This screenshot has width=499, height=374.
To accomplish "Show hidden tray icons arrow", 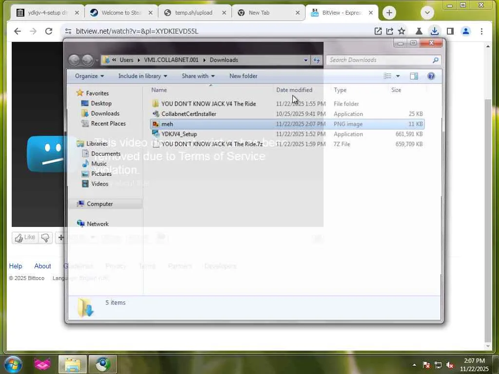I will [x=414, y=365].
